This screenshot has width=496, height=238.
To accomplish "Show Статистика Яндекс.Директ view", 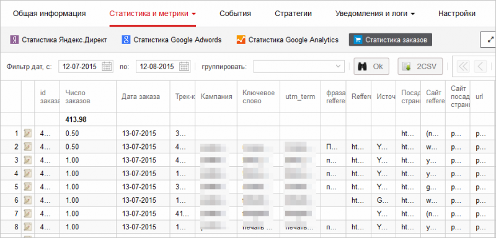I will 58,40.
